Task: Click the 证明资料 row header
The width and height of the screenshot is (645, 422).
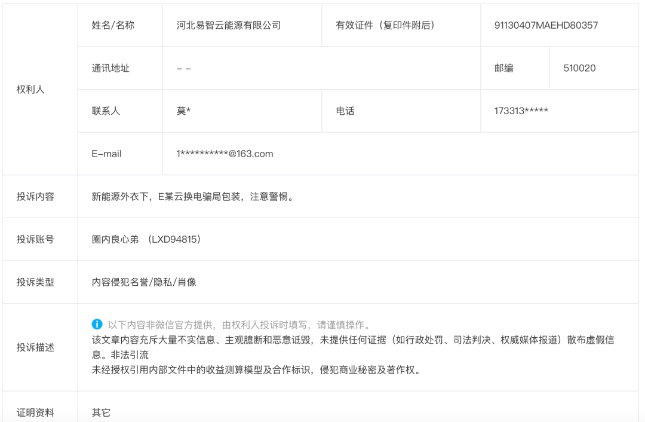Action: [x=35, y=412]
